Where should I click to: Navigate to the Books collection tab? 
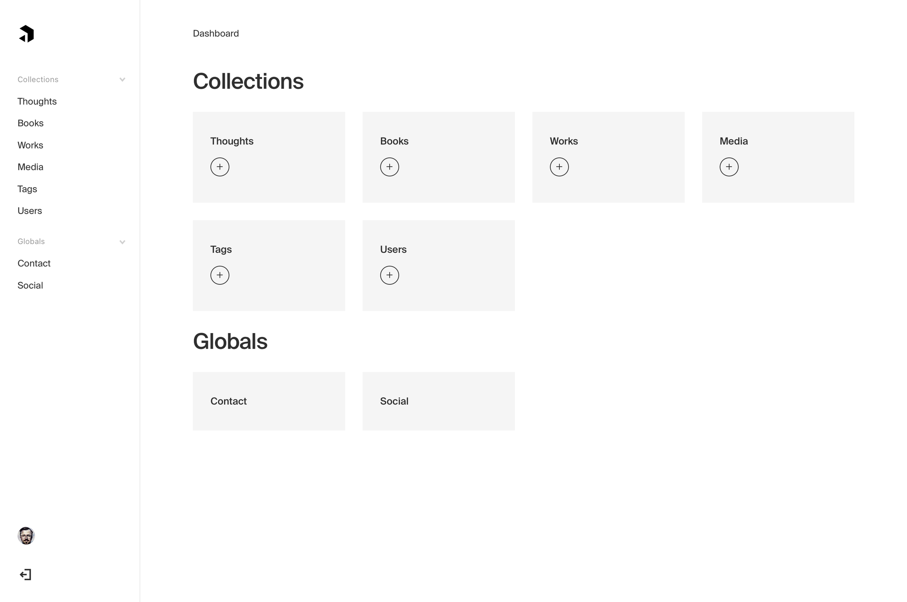point(30,123)
